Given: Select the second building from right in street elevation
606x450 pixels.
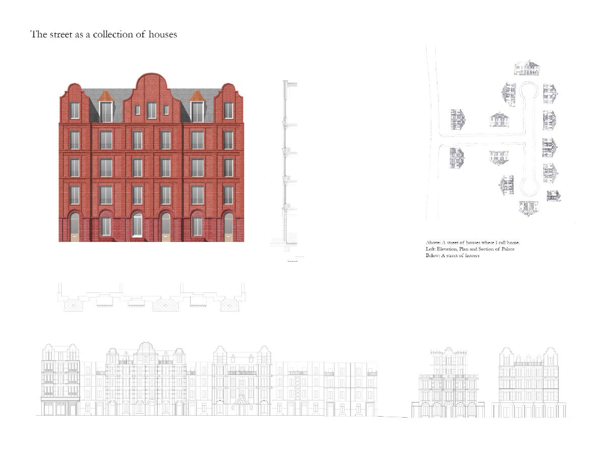Looking at the screenshot, I should [448, 383].
